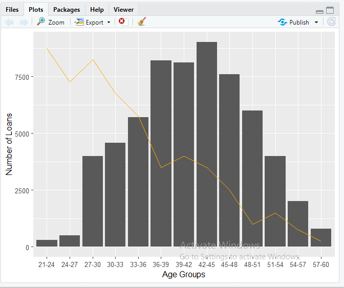Open the Export menu
The height and width of the screenshot is (288, 344).
pyautogui.click(x=92, y=22)
